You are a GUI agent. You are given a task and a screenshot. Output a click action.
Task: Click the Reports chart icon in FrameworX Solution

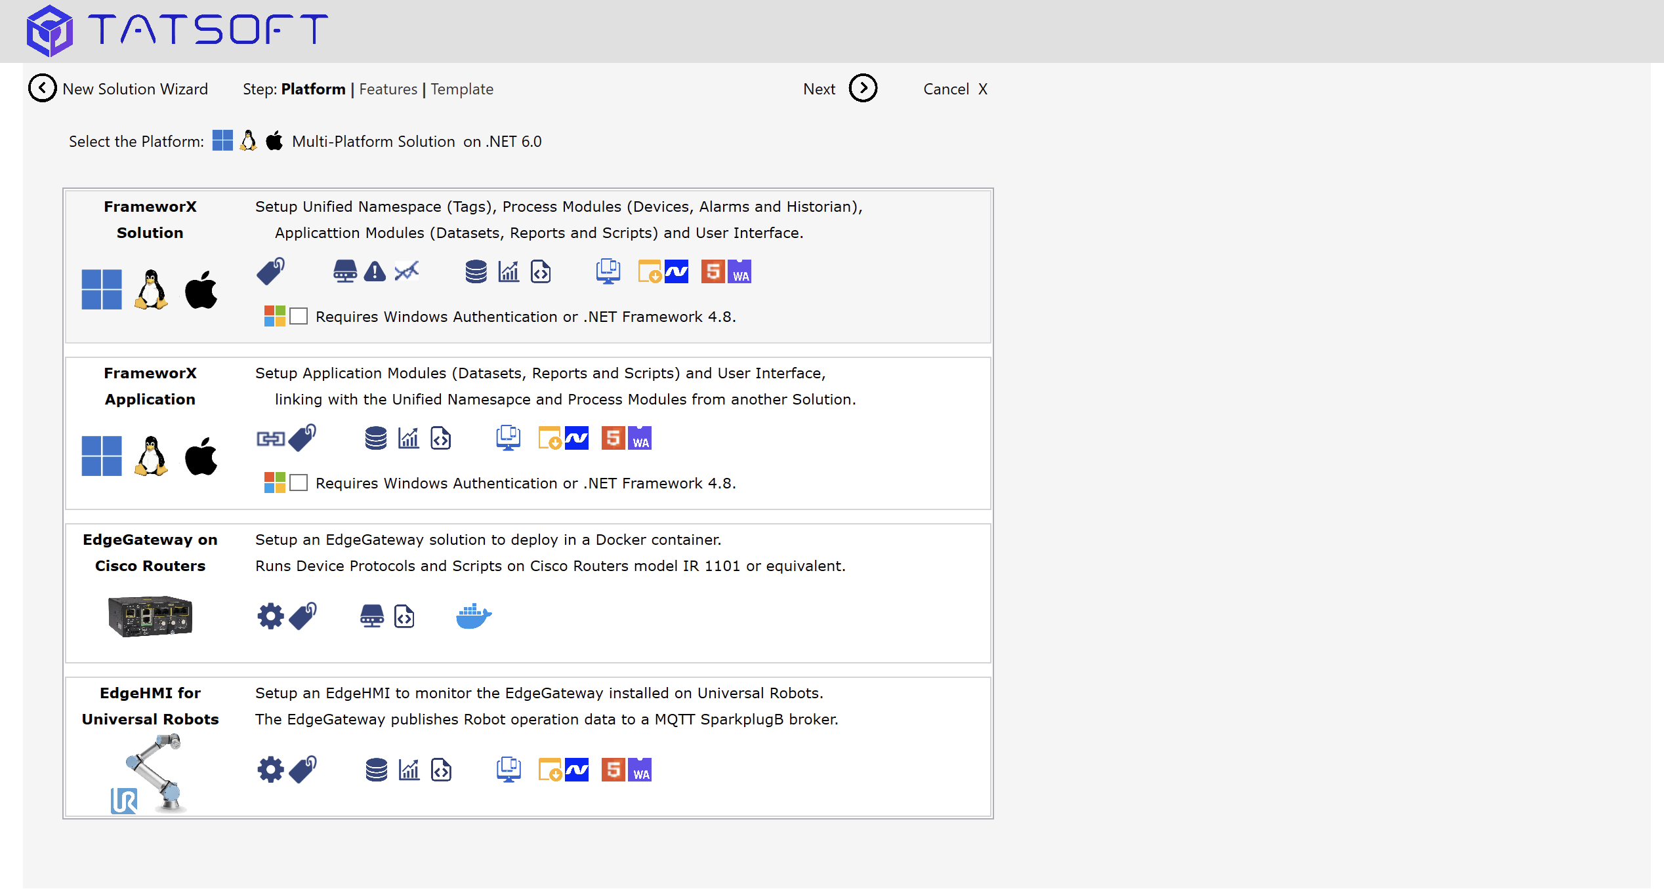(509, 271)
